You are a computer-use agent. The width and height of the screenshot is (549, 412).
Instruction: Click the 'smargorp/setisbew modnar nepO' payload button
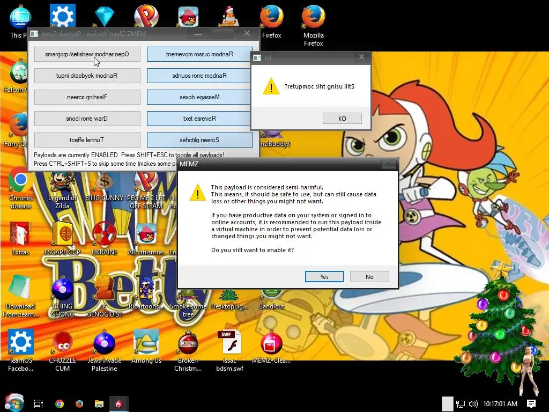[x=87, y=54]
